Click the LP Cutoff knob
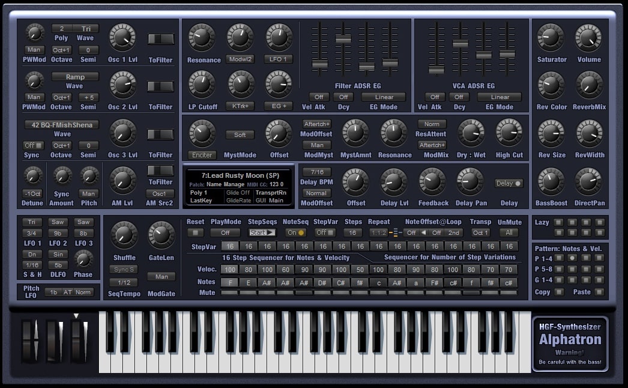The height and width of the screenshot is (388, 628). pyautogui.click(x=202, y=86)
